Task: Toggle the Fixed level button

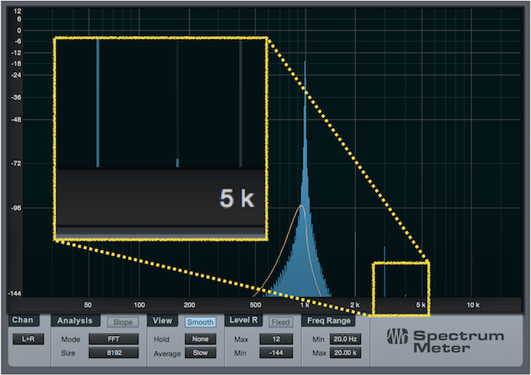Action: [x=280, y=322]
